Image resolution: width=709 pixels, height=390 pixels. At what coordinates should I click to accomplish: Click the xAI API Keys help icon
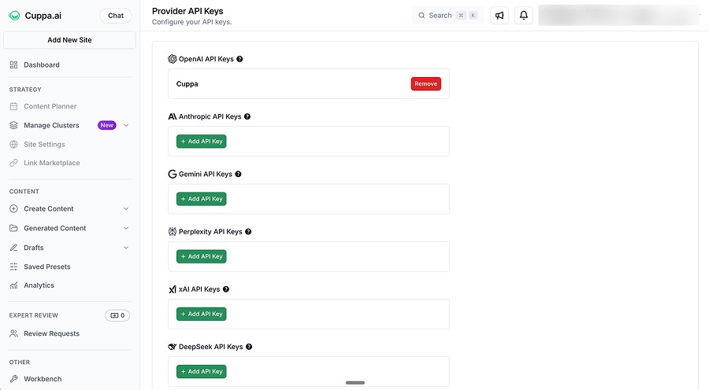click(x=226, y=289)
